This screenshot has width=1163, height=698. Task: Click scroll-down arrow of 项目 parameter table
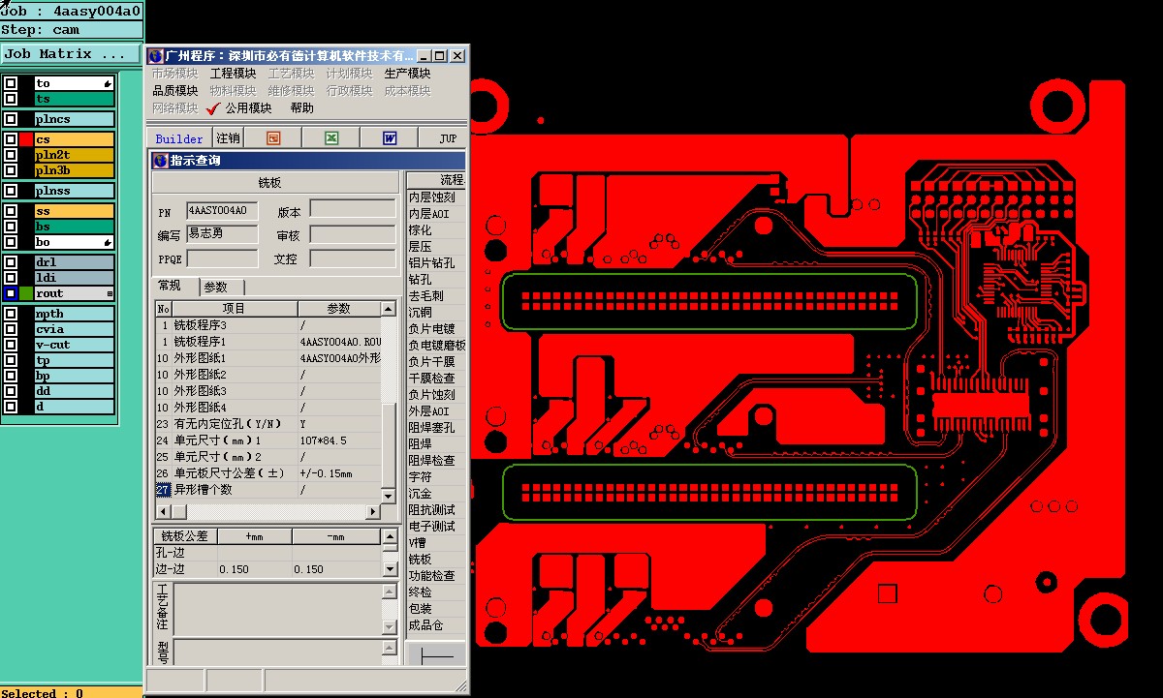click(390, 496)
